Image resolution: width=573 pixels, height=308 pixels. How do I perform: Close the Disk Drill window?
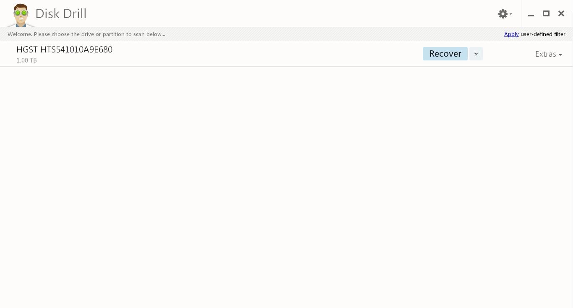tap(561, 13)
